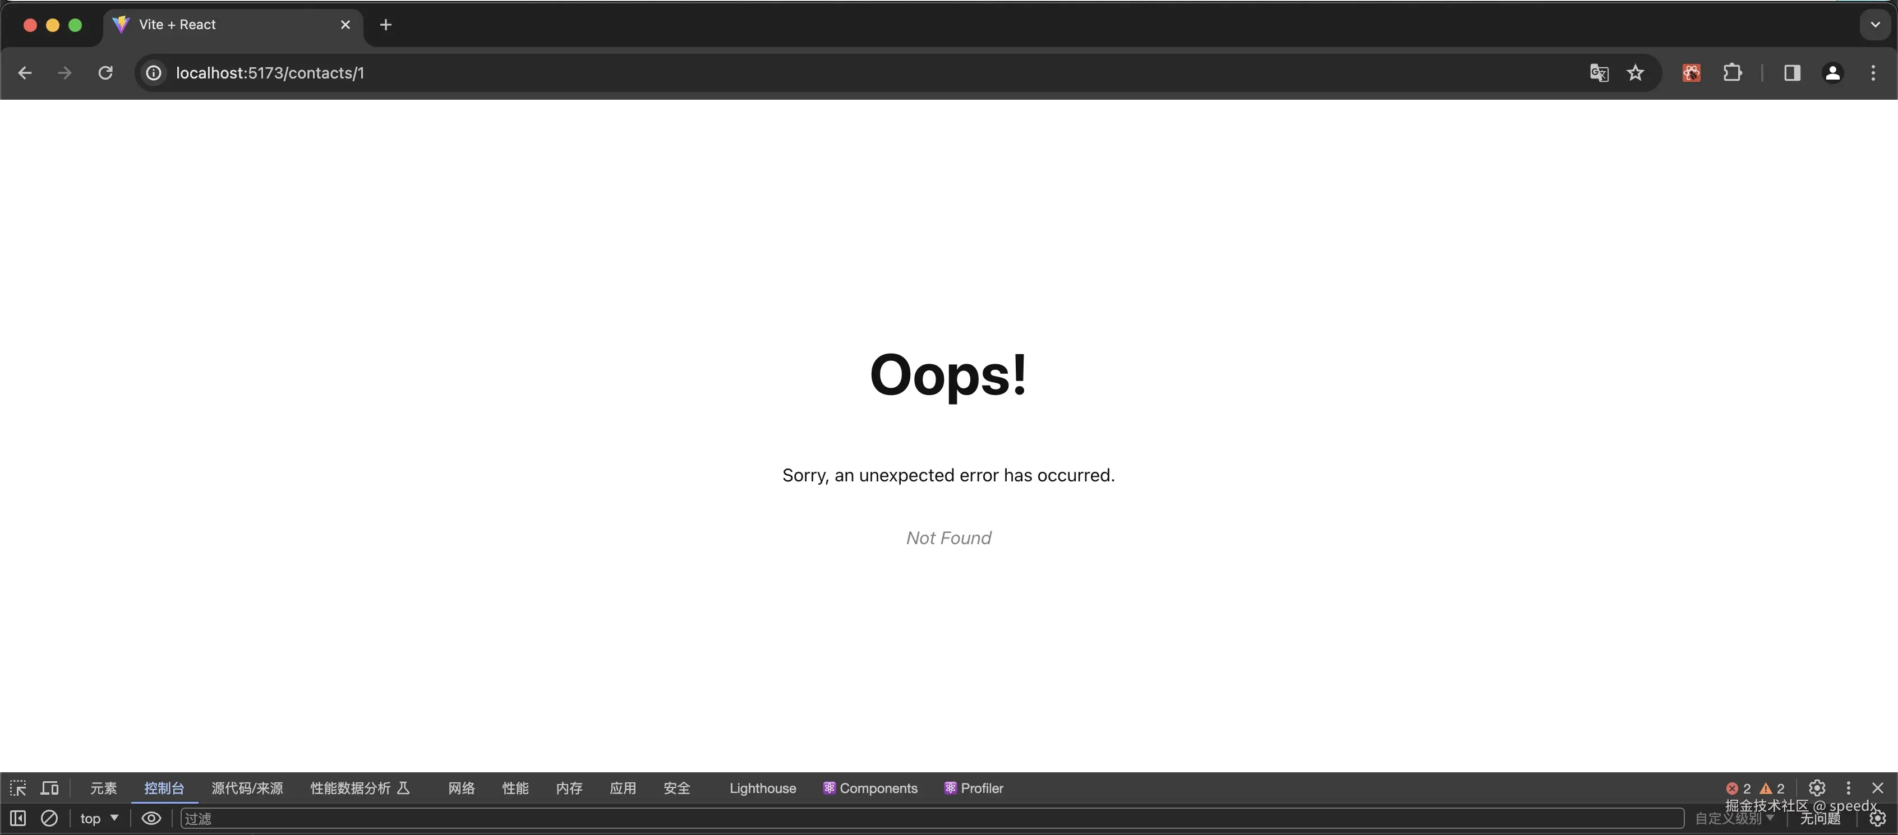The width and height of the screenshot is (1898, 835).
Task: Open the console settings gear icon
Action: coord(1877,818)
